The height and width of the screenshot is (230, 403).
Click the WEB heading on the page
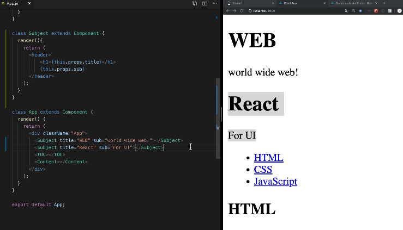click(x=252, y=40)
